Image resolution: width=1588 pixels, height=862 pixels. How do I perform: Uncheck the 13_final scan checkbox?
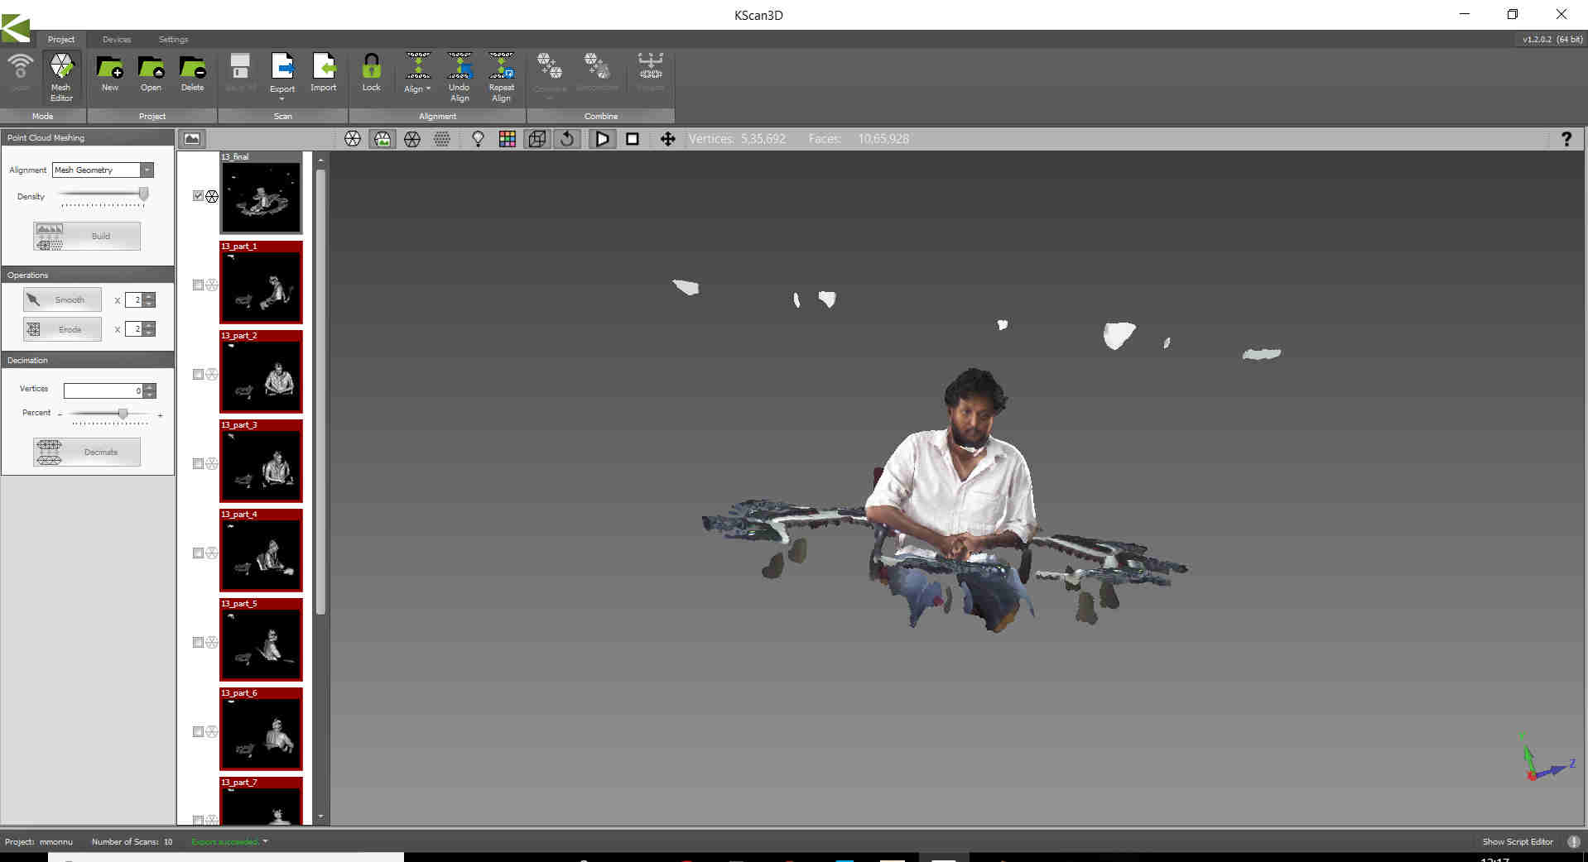pos(198,196)
